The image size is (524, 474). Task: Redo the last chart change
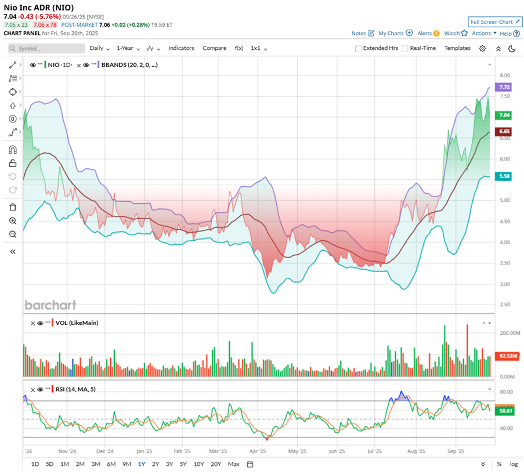pos(13,190)
